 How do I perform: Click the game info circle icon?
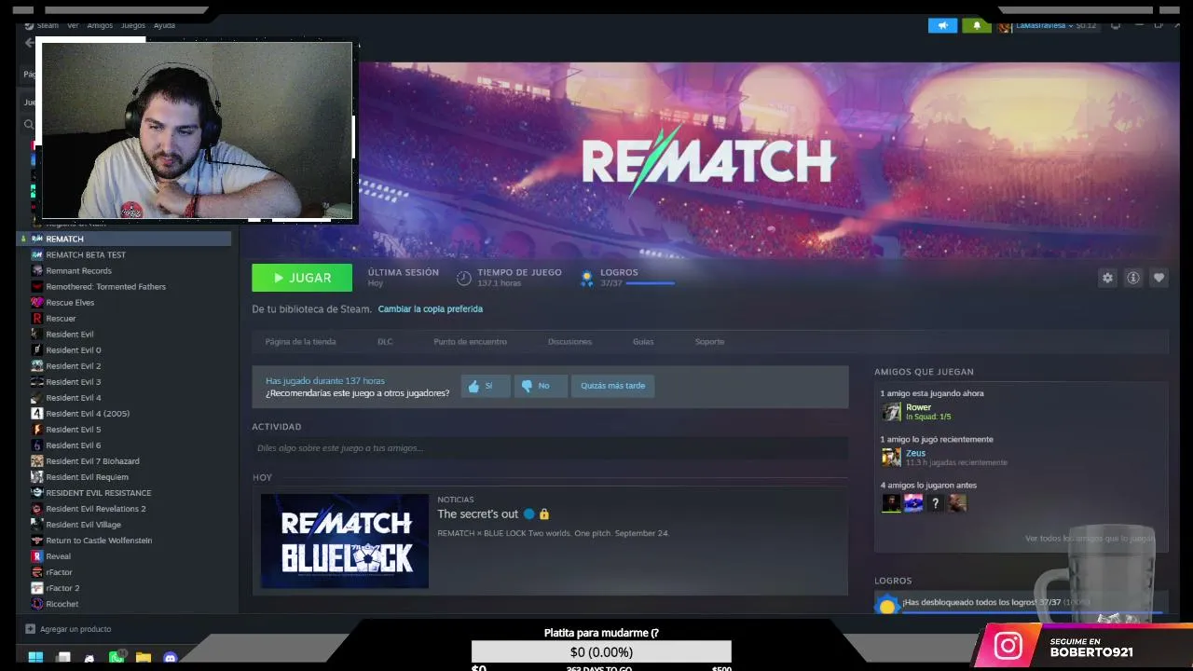tap(1133, 278)
